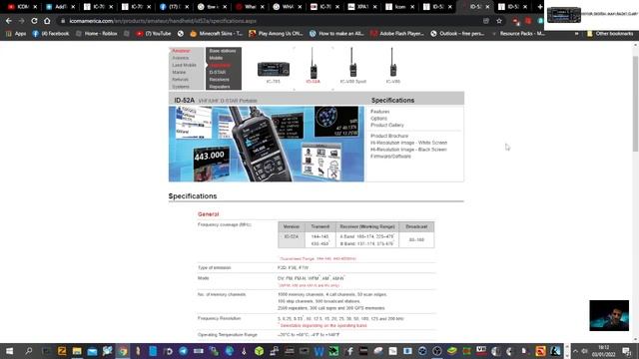The height and width of the screenshot is (359, 639).
Task: Select Land Mobile category
Action: 184,65
